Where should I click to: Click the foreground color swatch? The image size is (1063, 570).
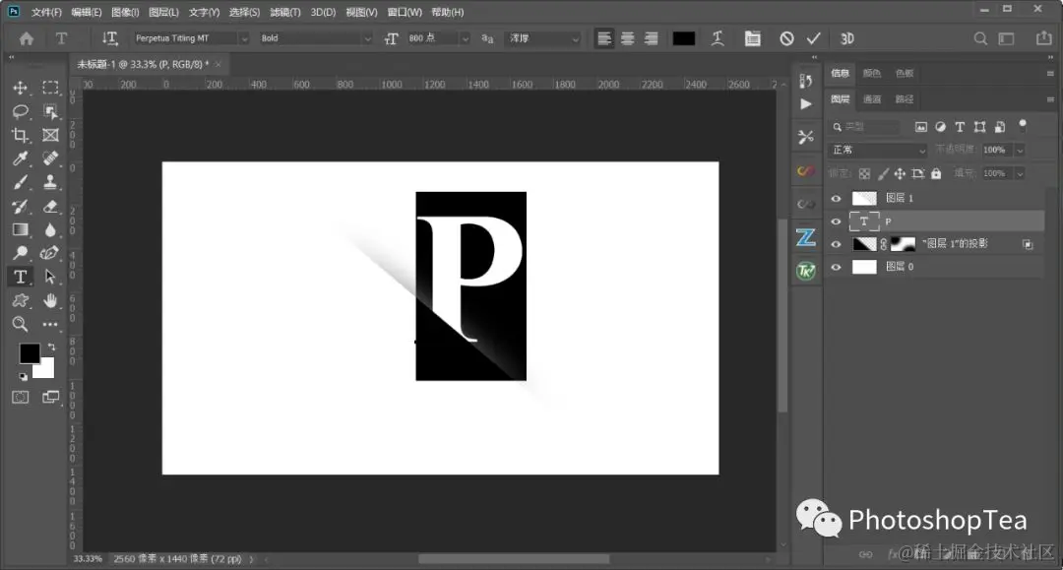click(x=29, y=352)
